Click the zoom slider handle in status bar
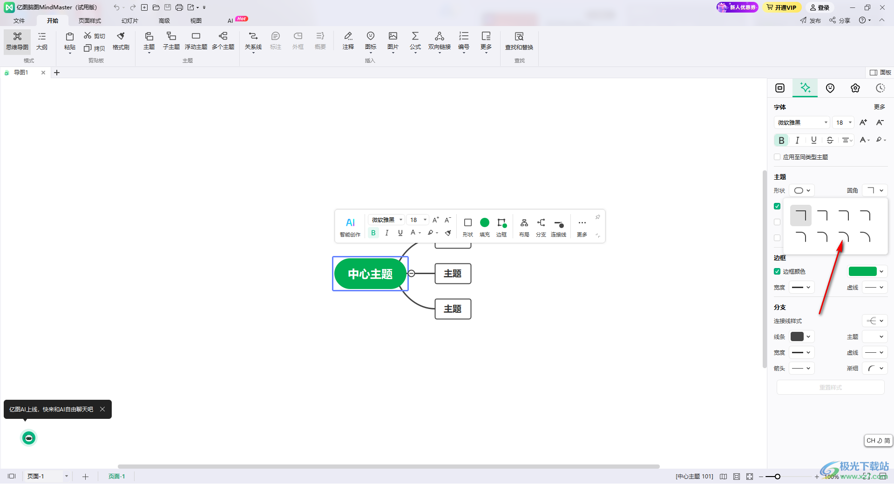Screen dimensions: 894x484 point(778,477)
